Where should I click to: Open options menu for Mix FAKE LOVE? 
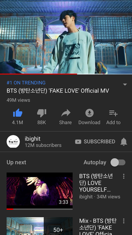tap(124, 221)
